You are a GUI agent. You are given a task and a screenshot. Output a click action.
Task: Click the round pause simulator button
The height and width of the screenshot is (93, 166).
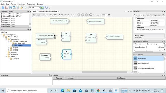point(86,15)
